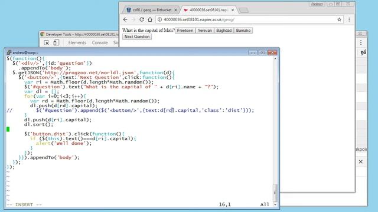Click the PuTTY icon in terminal title bar
Viewport: 378px width, 212px height.
(9, 52)
